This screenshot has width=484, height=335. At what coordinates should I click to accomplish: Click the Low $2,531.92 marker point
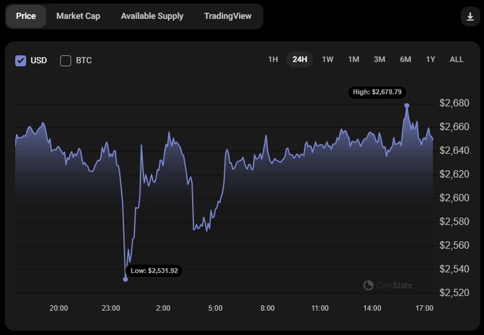[125, 279]
